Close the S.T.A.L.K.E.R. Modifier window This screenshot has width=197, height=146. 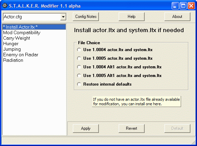tap(191, 6)
